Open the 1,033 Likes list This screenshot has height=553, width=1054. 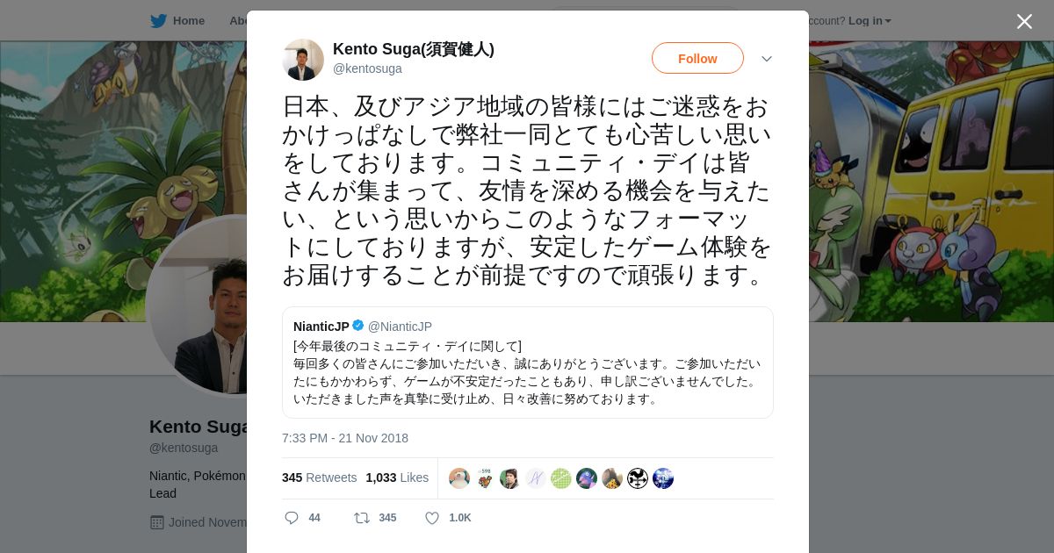(x=397, y=478)
